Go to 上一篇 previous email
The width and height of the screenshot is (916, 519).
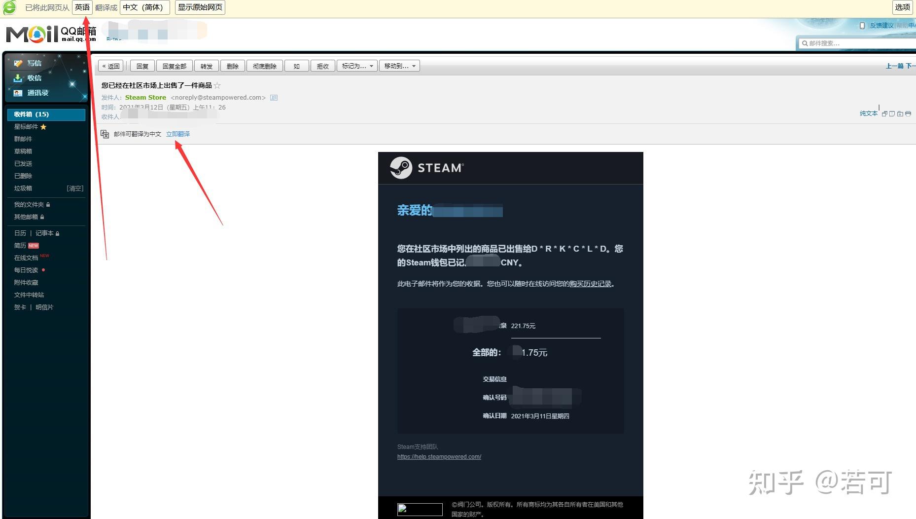(894, 66)
